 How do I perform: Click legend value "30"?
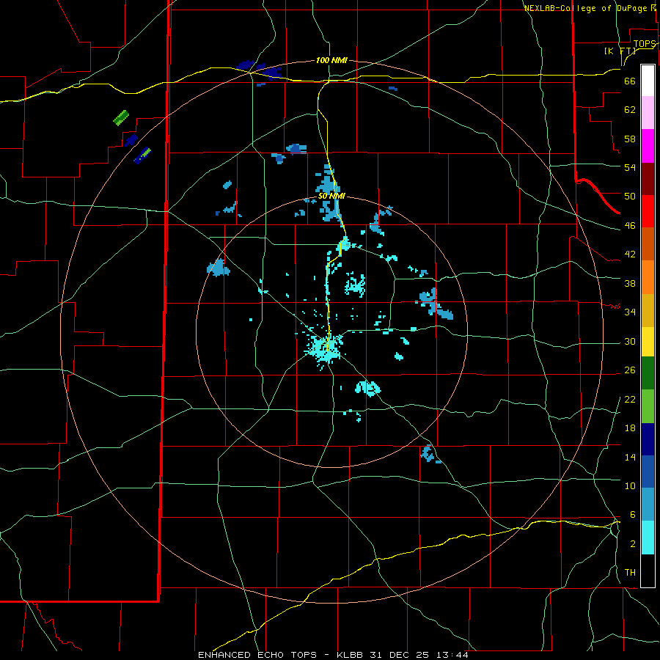[630, 341]
